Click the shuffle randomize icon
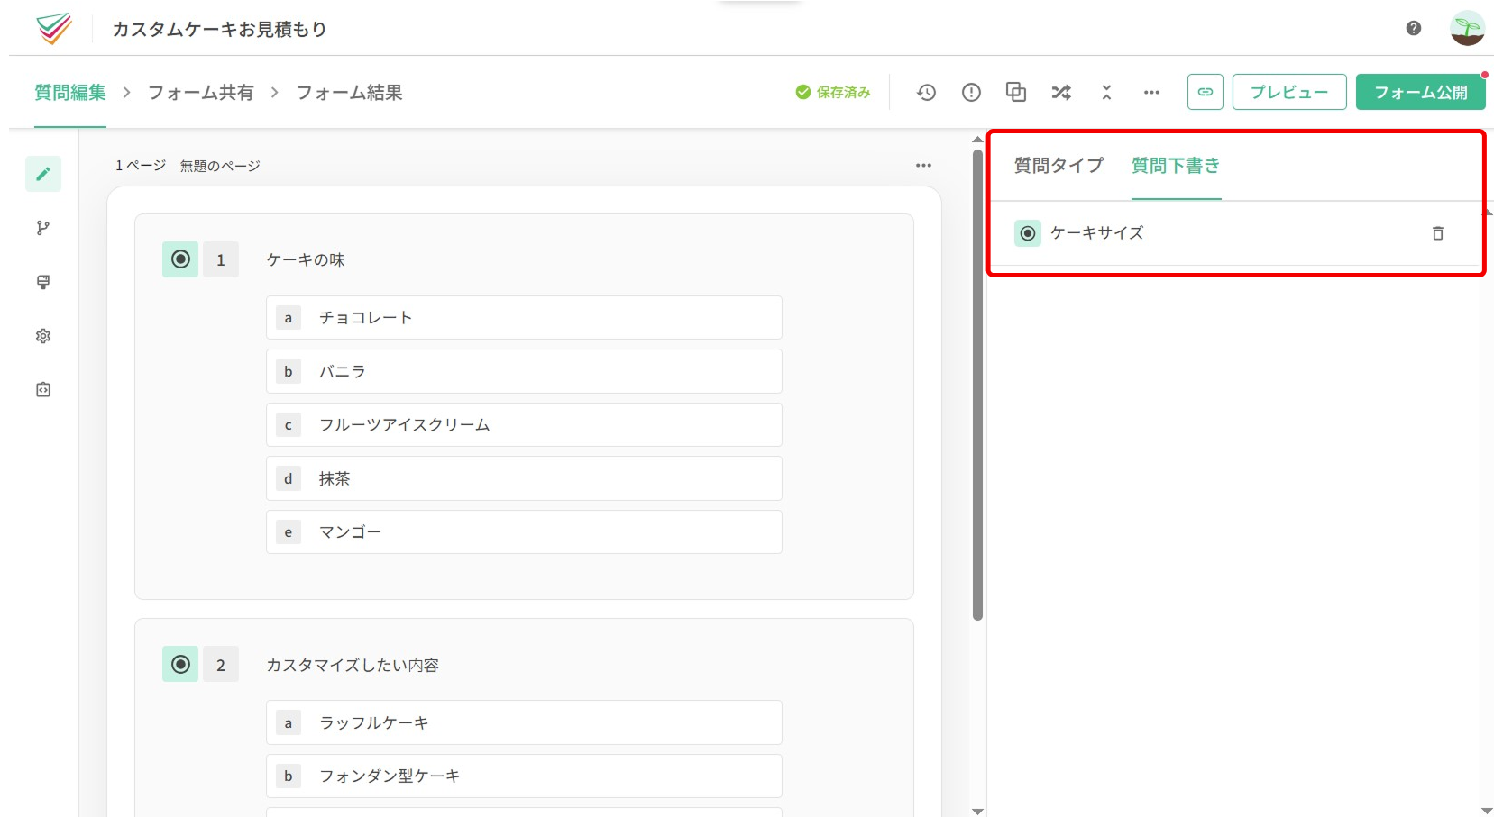This screenshot has width=1494, height=817. pyautogui.click(x=1061, y=92)
